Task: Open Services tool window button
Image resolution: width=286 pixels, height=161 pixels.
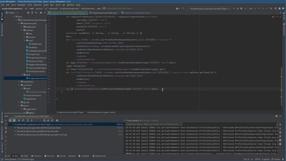Action: 62,156
